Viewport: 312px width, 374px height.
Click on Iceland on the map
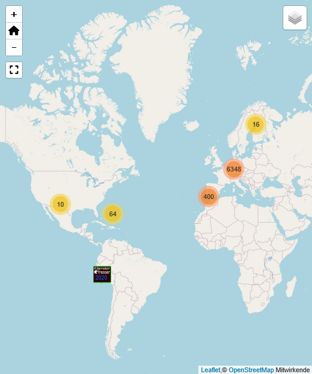click(191, 125)
